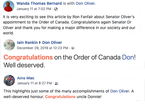Click orange Congratulations in Ains Mac's post
The height and width of the screenshot is (107, 145).
coord(60,97)
